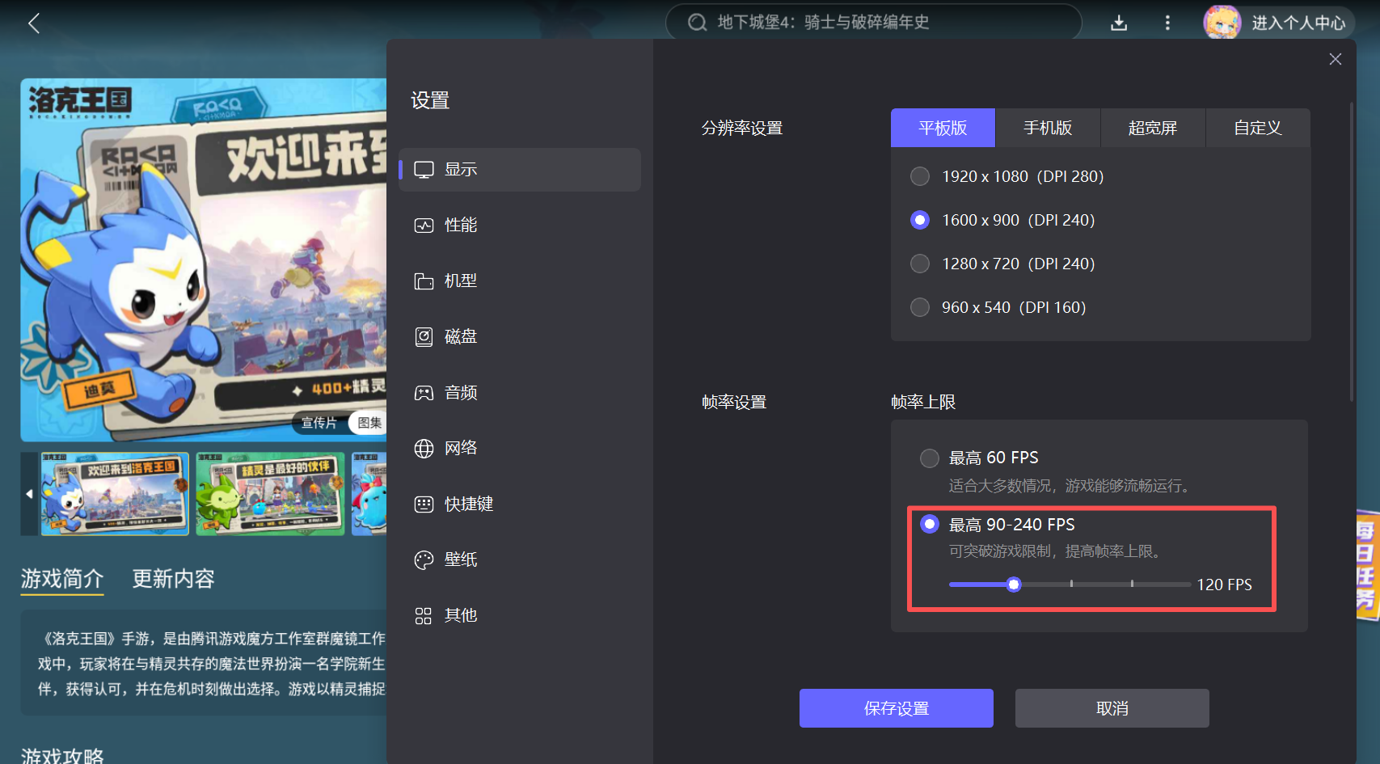Click the user avatar picture
This screenshot has height=764, width=1380.
pyautogui.click(x=1222, y=23)
